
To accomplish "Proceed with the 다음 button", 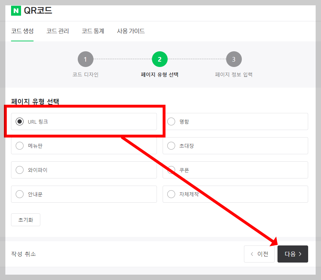I will pos(293,254).
